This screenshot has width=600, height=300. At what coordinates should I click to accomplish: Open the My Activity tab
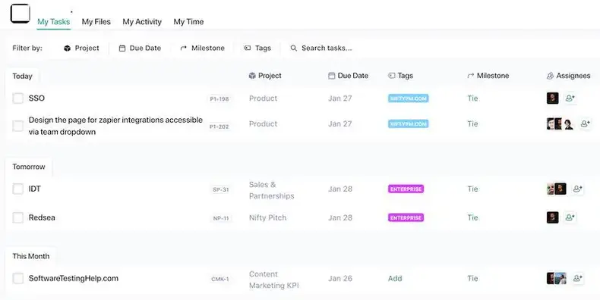[142, 22]
